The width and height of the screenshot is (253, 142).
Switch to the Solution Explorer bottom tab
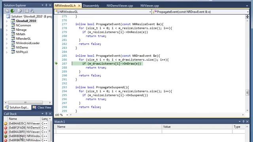tap(17, 107)
